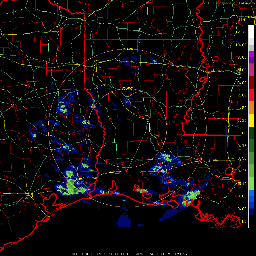Screen dimensions: 256x256
Task: Click the 2.00 legend value
Action: pyautogui.click(x=242, y=95)
